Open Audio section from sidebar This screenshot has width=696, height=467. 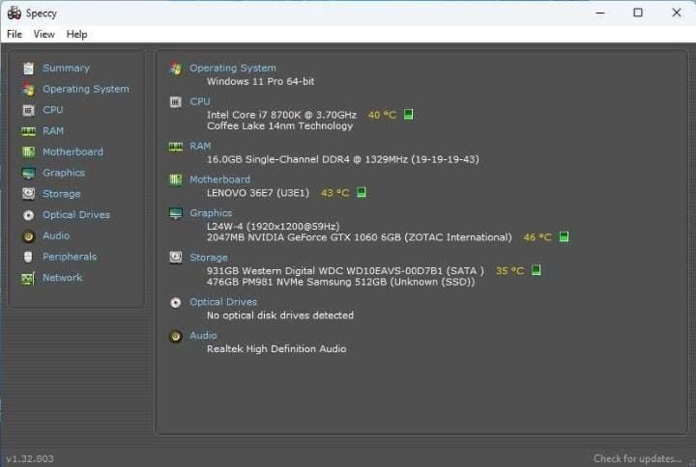56,235
